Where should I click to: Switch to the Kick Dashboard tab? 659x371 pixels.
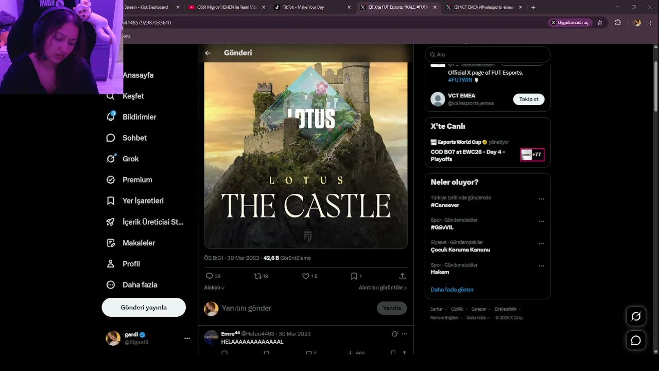[146, 7]
